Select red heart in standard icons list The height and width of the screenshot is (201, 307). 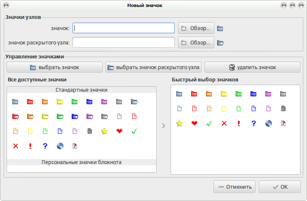(120, 131)
